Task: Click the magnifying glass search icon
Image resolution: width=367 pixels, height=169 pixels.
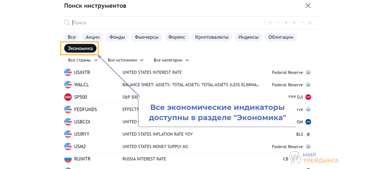Action: pyautogui.click(x=67, y=23)
